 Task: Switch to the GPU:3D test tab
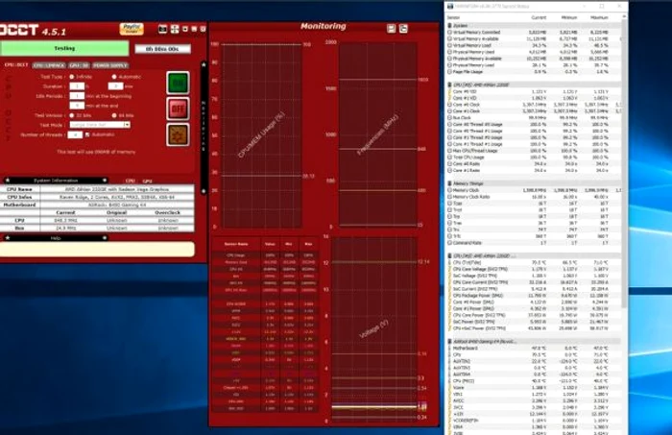pos(80,65)
